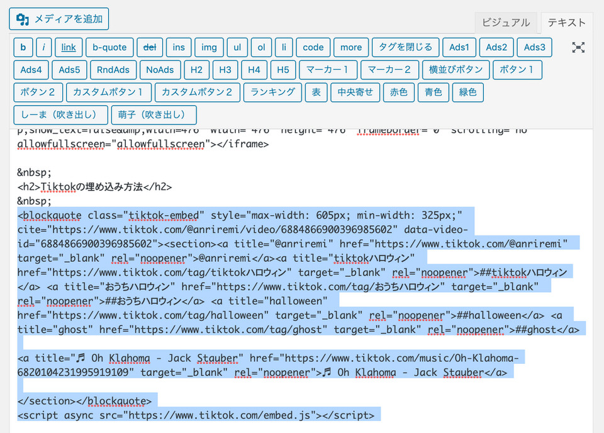Insert ボタン2 button shortcode
Viewport: 604px width, 433px height.
click(38, 92)
